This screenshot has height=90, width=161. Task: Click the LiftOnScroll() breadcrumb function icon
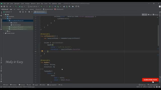tap(55, 9)
